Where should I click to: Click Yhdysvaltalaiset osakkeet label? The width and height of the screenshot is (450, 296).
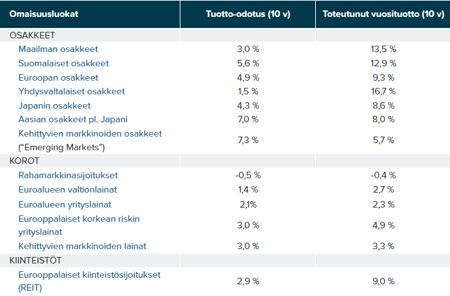(x=72, y=92)
